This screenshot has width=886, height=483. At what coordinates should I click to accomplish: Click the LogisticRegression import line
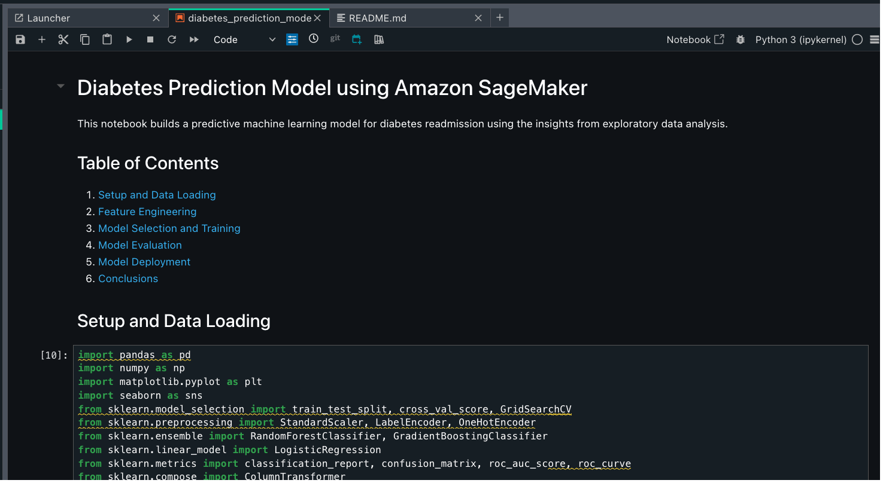coord(229,450)
